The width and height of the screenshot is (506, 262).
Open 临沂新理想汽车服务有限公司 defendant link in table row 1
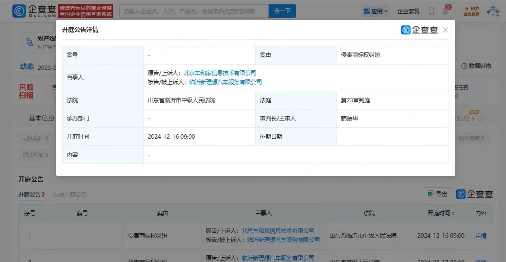click(283, 240)
